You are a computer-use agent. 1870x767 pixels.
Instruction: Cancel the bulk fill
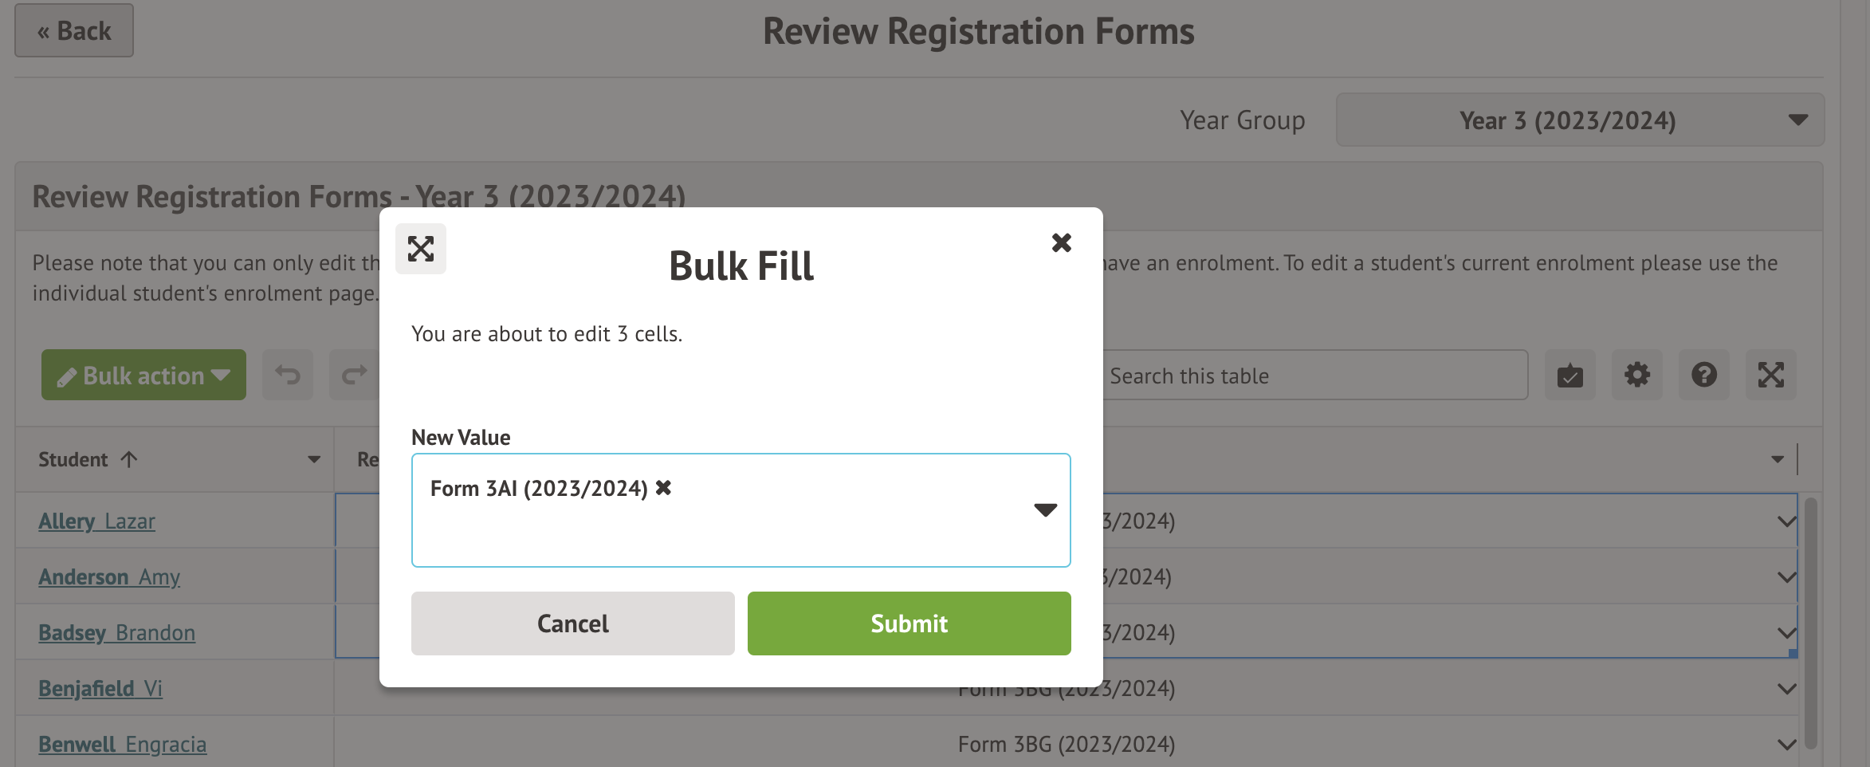[572, 623]
